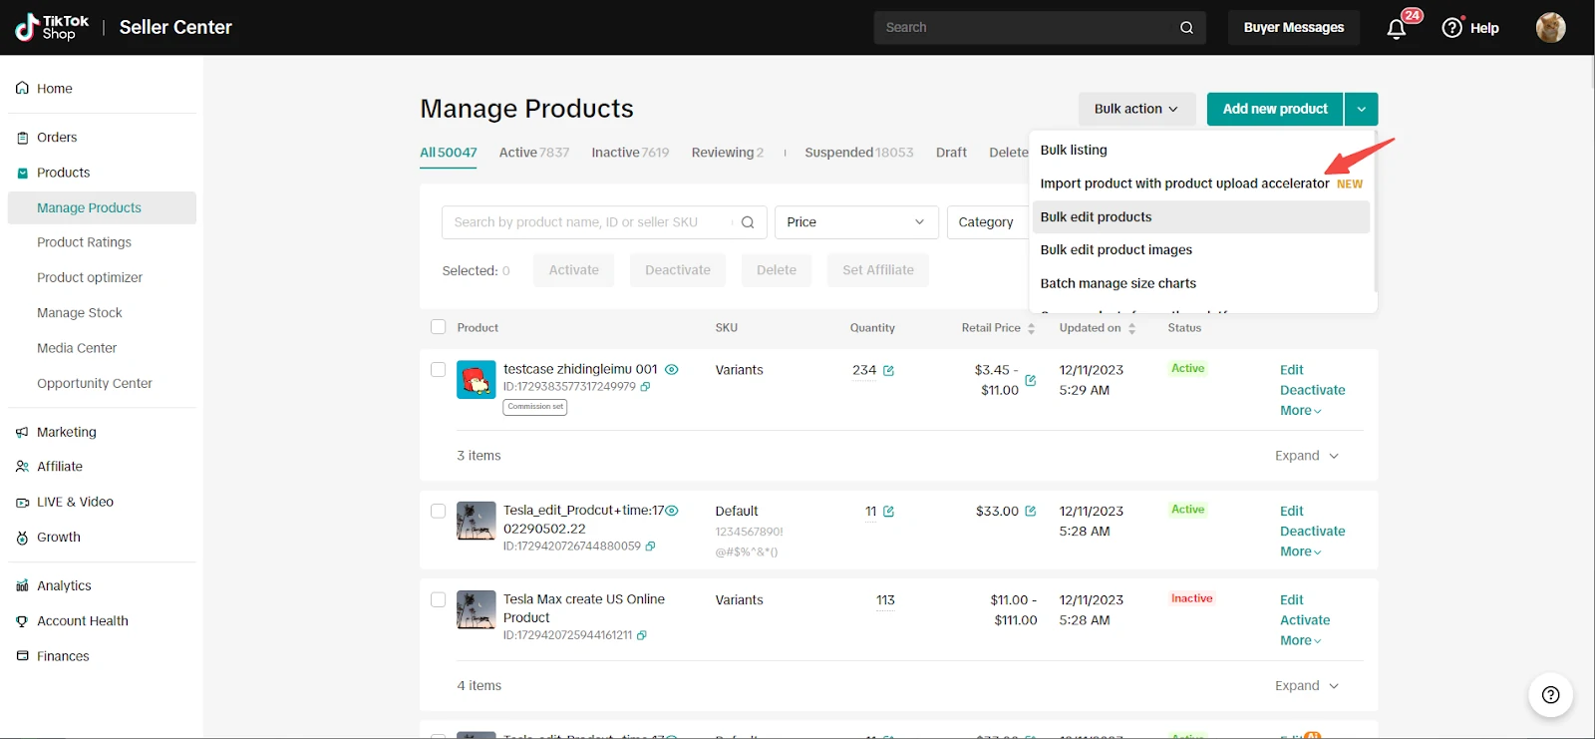1595x739 pixels.
Task: Edit the $33.00 retail price icon
Action: click(1031, 512)
